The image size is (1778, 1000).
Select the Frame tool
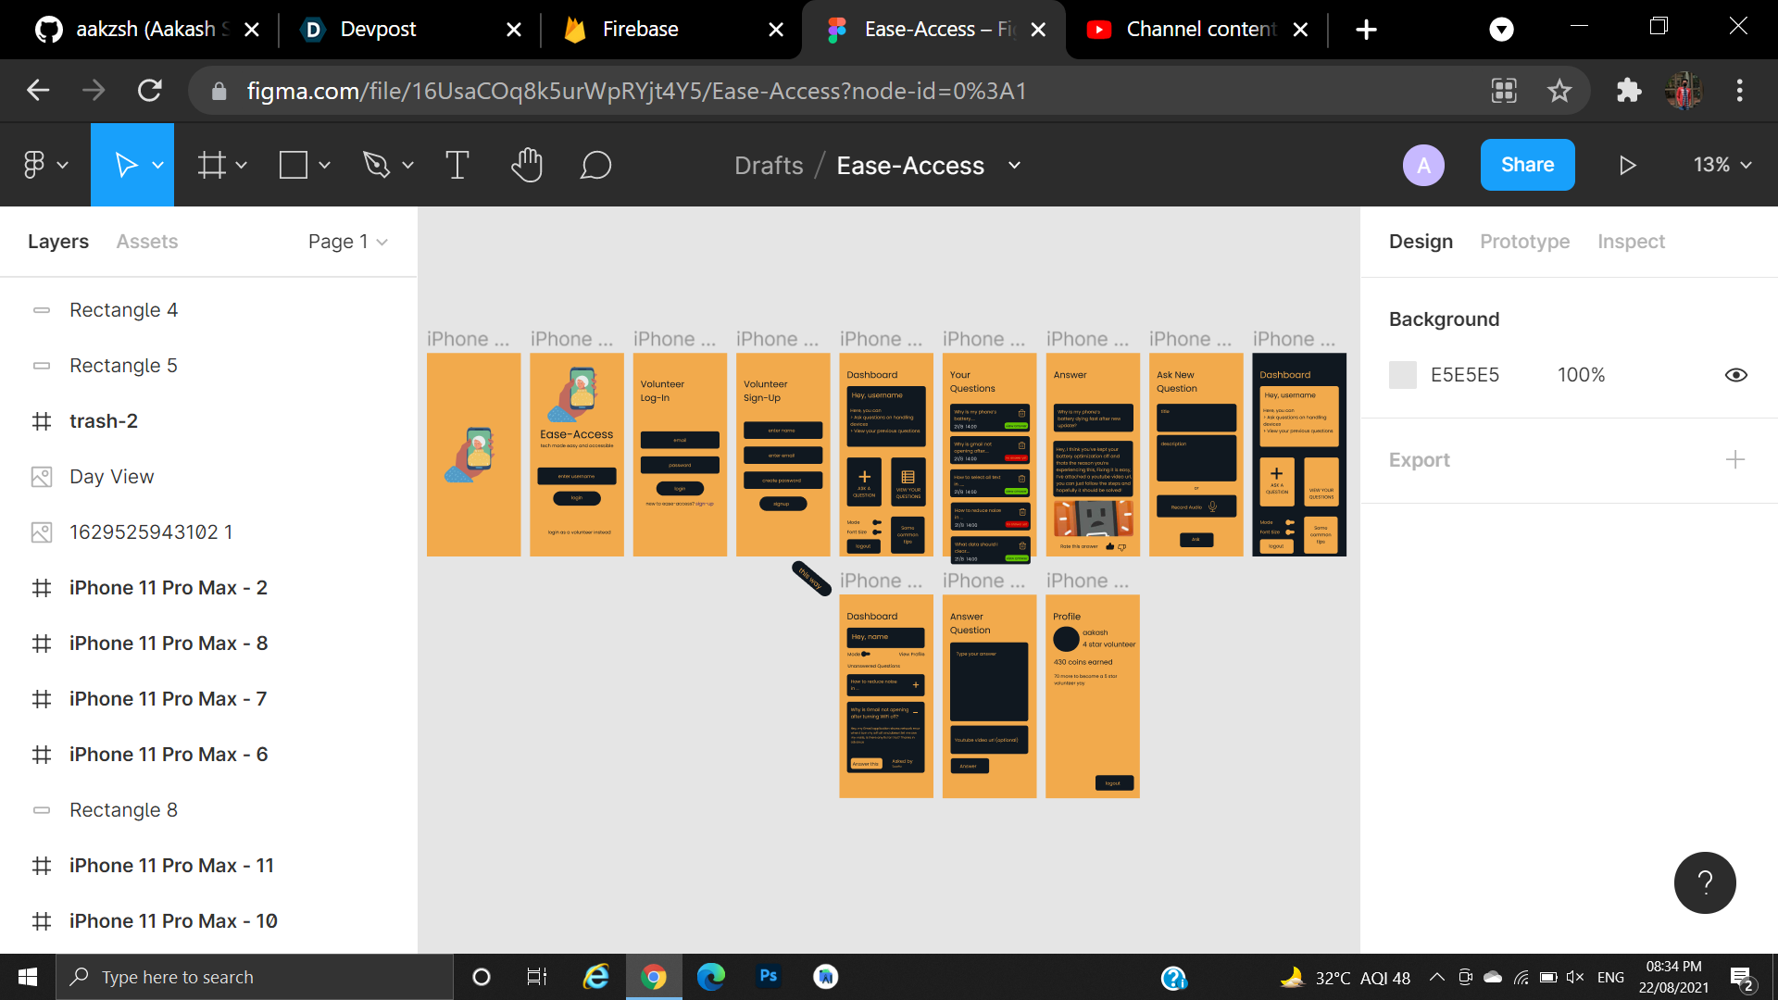tap(212, 165)
